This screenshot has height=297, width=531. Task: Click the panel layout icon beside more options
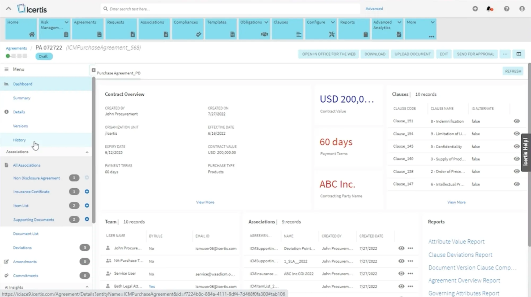tap(519, 54)
